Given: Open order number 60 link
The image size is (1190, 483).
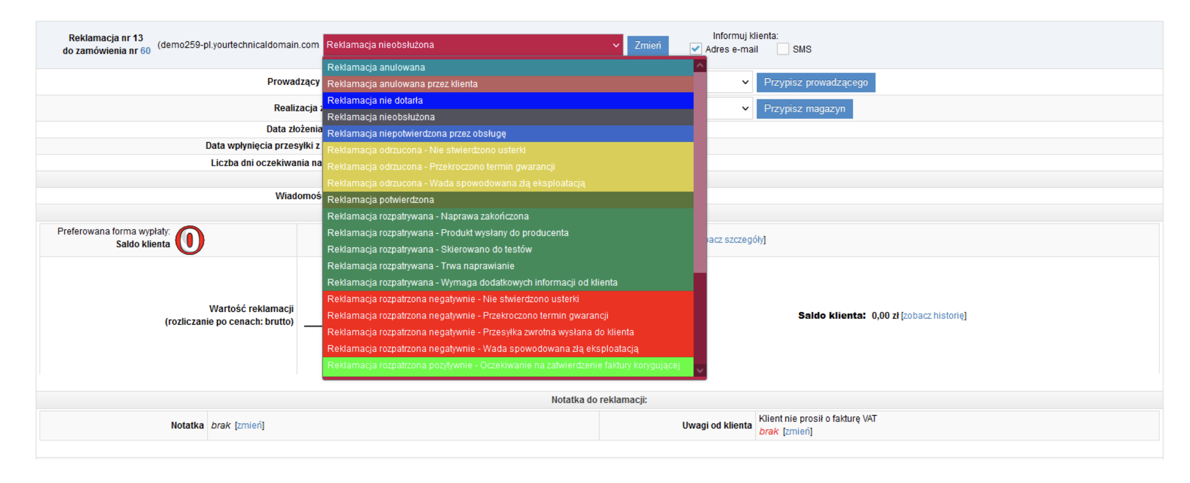Looking at the screenshot, I should (146, 51).
